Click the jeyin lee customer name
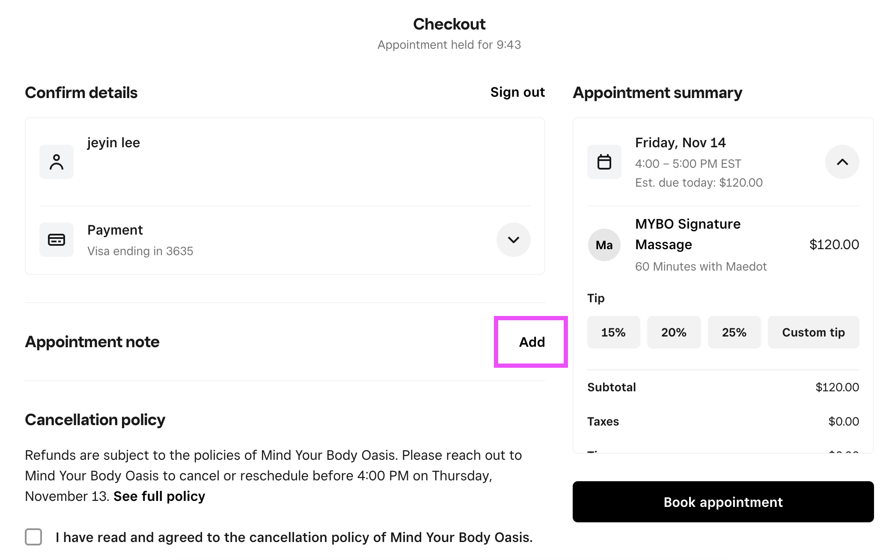The image size is (892, 560). pos(114,143)
